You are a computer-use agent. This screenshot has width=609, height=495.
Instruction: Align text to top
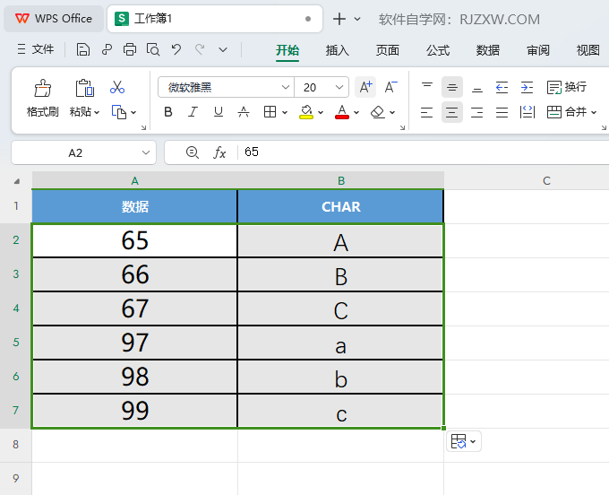tap(427, 87)
